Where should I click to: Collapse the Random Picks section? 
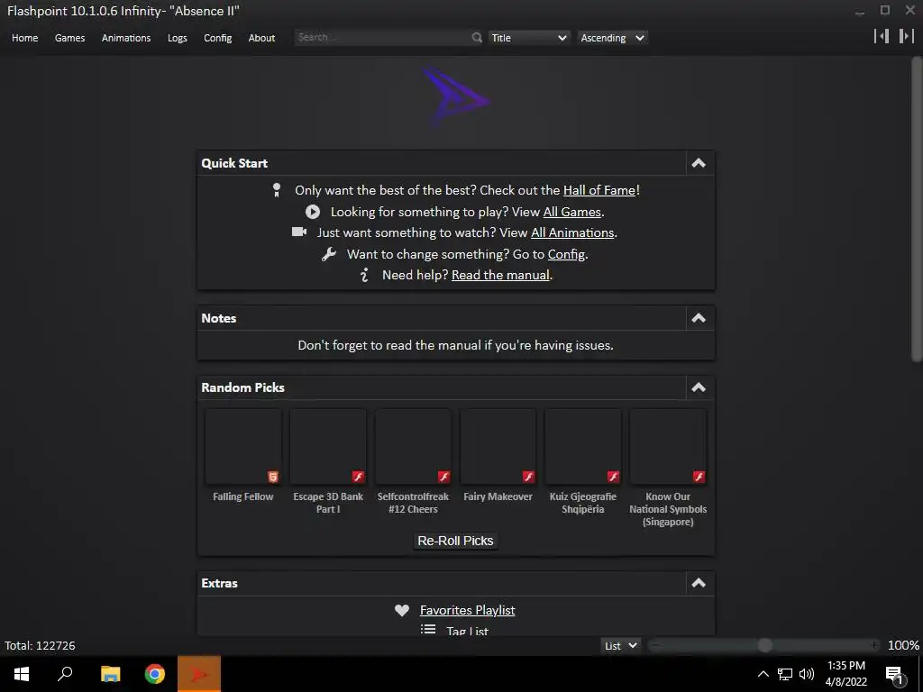point(699,387)
